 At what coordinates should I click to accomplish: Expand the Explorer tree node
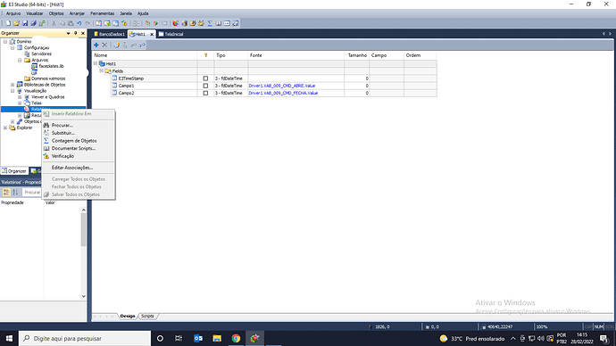(5, 128)
